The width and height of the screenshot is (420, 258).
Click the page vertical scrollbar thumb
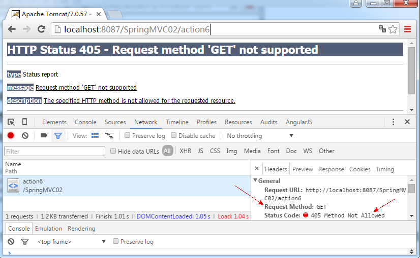click(x=411, y=70)
